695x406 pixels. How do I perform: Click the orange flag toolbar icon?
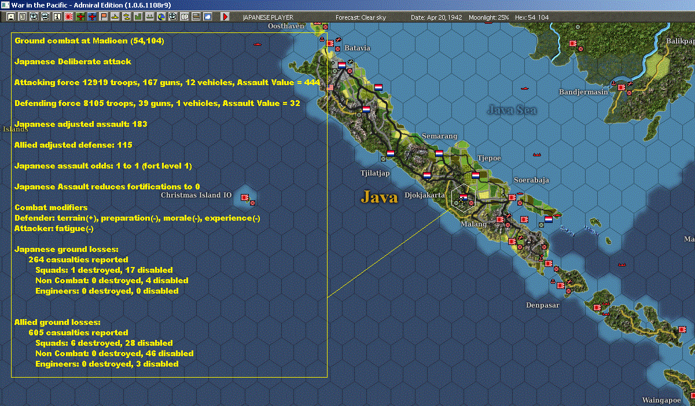[104, 17]
